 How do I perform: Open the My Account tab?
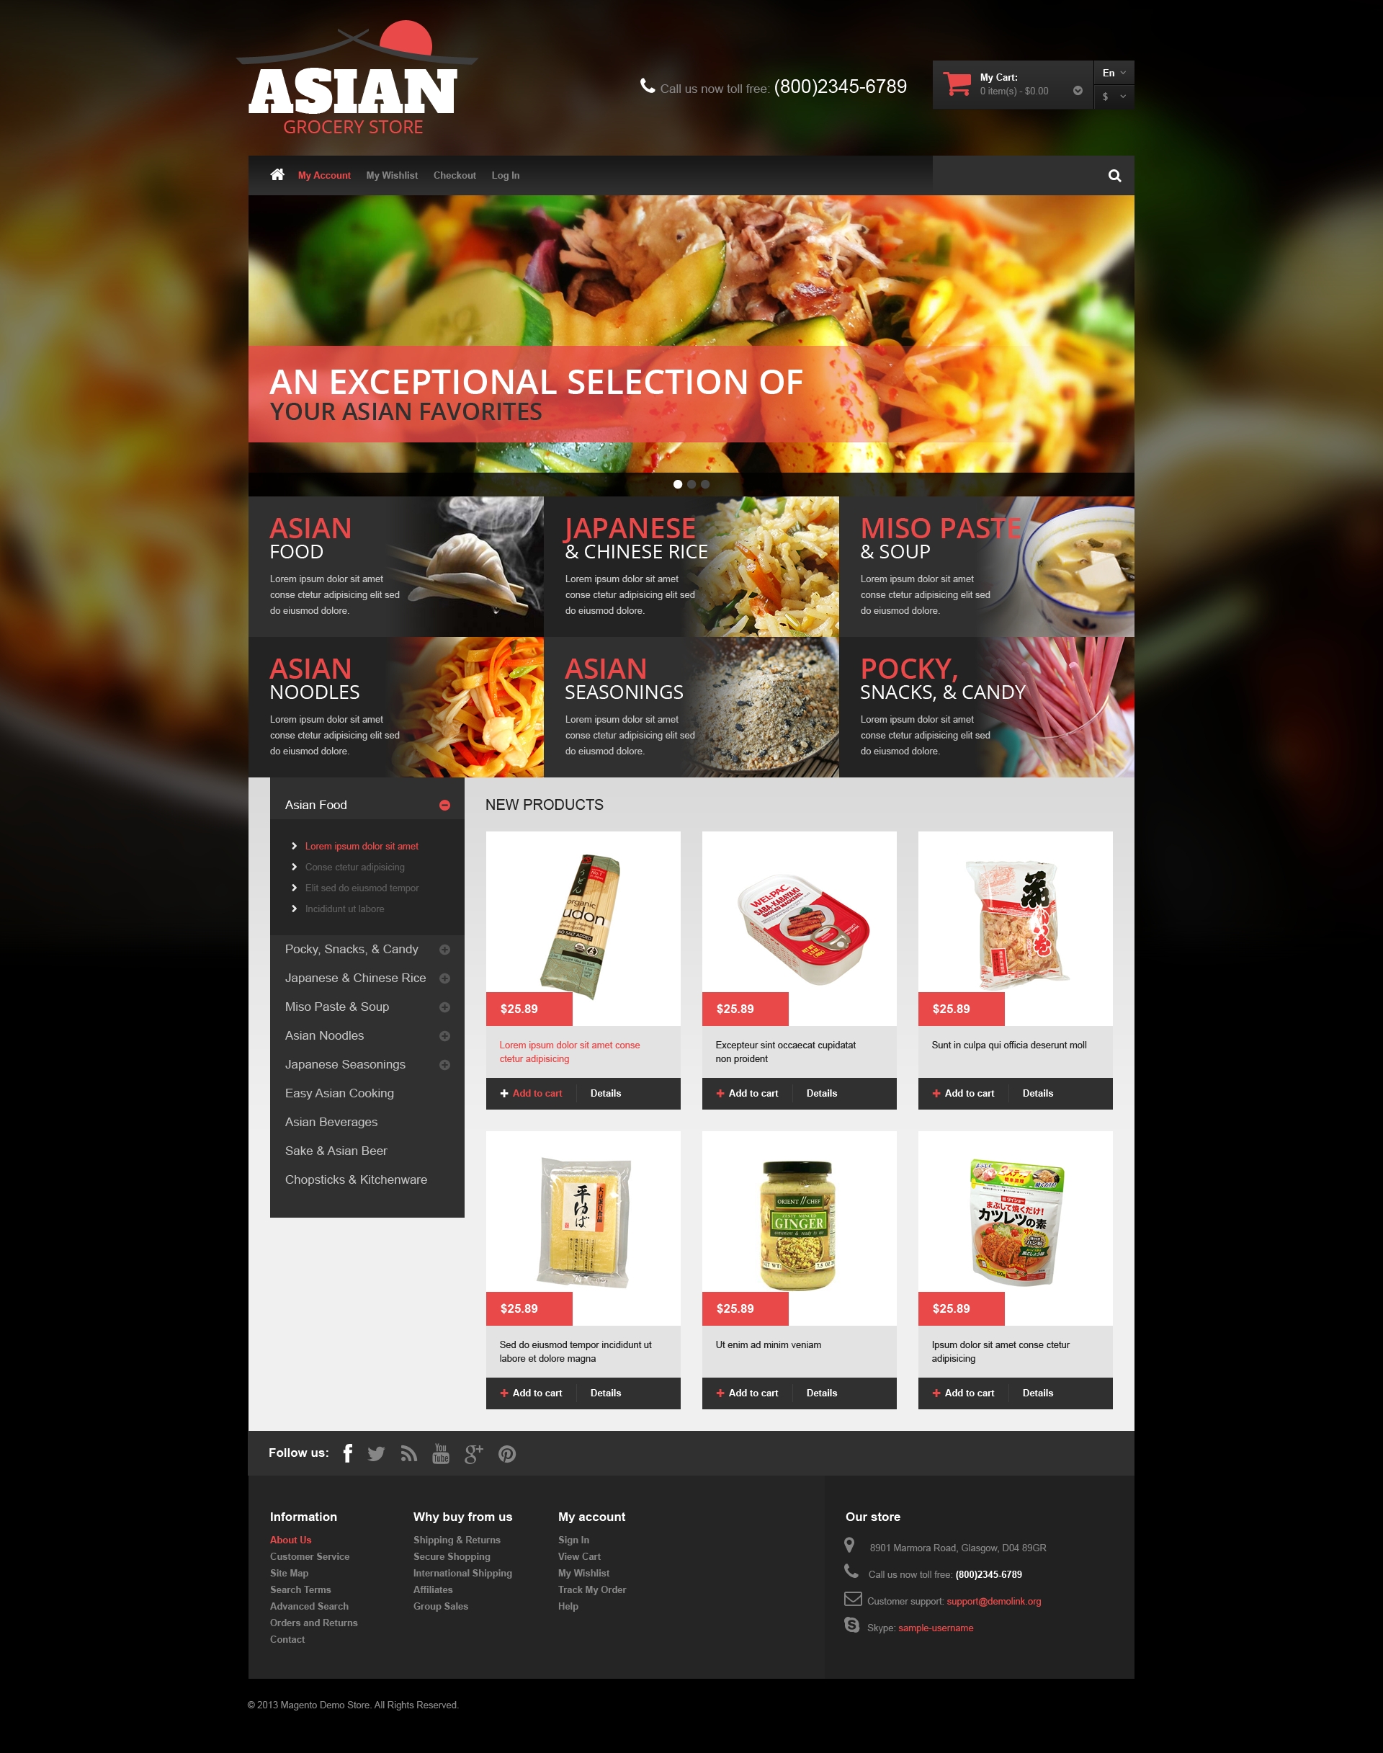coord(324,174)
